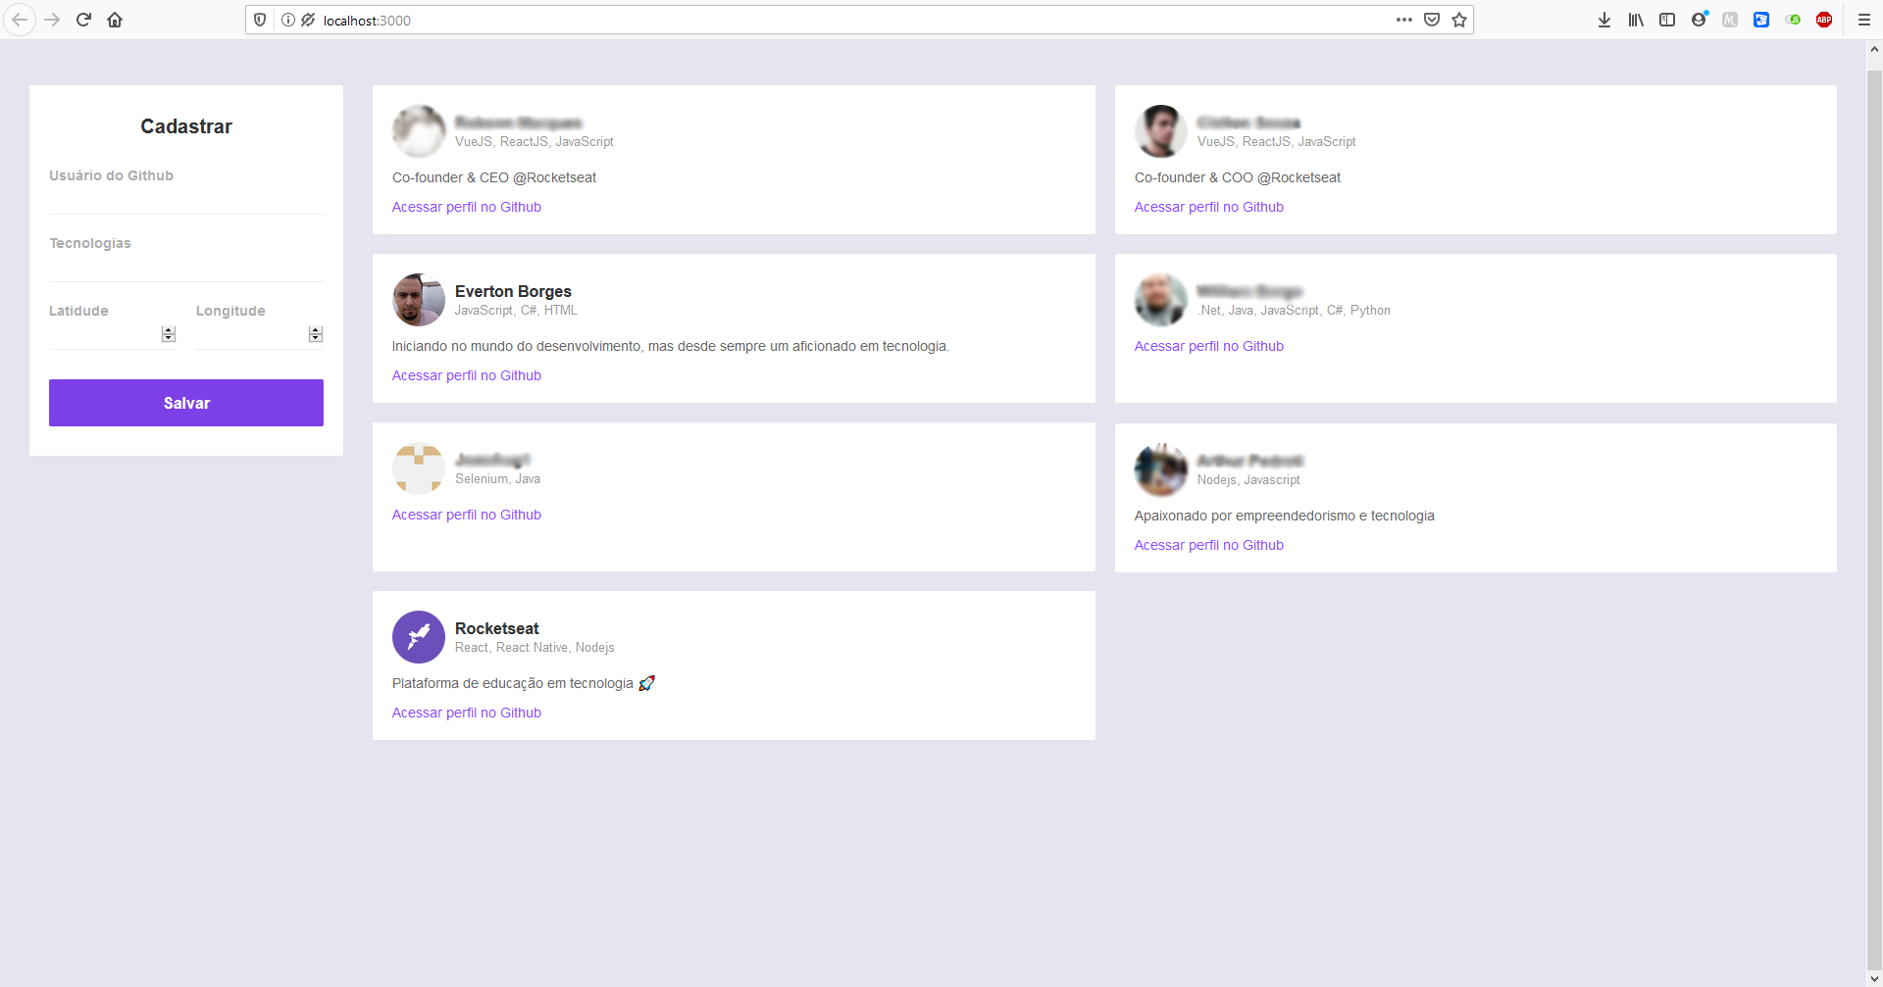Focus the Tecnologias input field
This screenshot has width=1883, height=987.
tap(186, 268)
